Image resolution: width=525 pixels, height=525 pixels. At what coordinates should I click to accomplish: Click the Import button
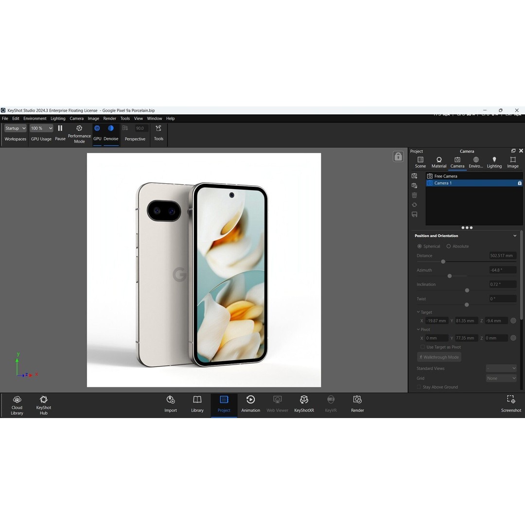click(x=171, y=404)
